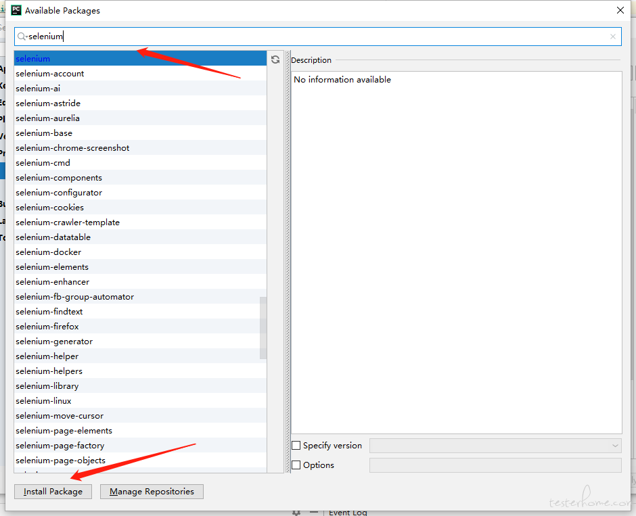Screen dimensions: 636x516
Task: Select selenium-base package
Action: click(x=140, y=133)
